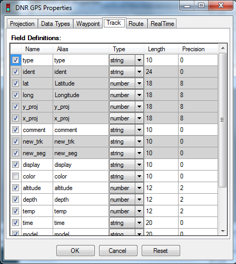
Task: Click the Alias column header
Action: pyautogui.click(x=81, y=49)
